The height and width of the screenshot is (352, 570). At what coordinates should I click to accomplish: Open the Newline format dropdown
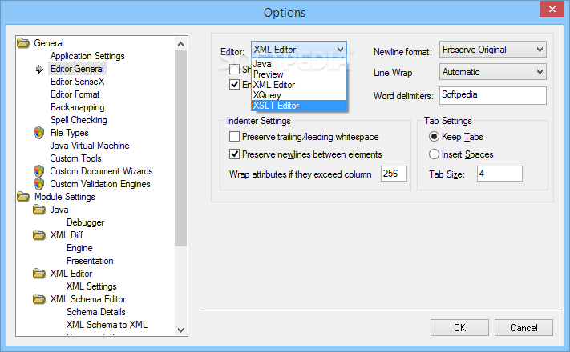[492, 50]
